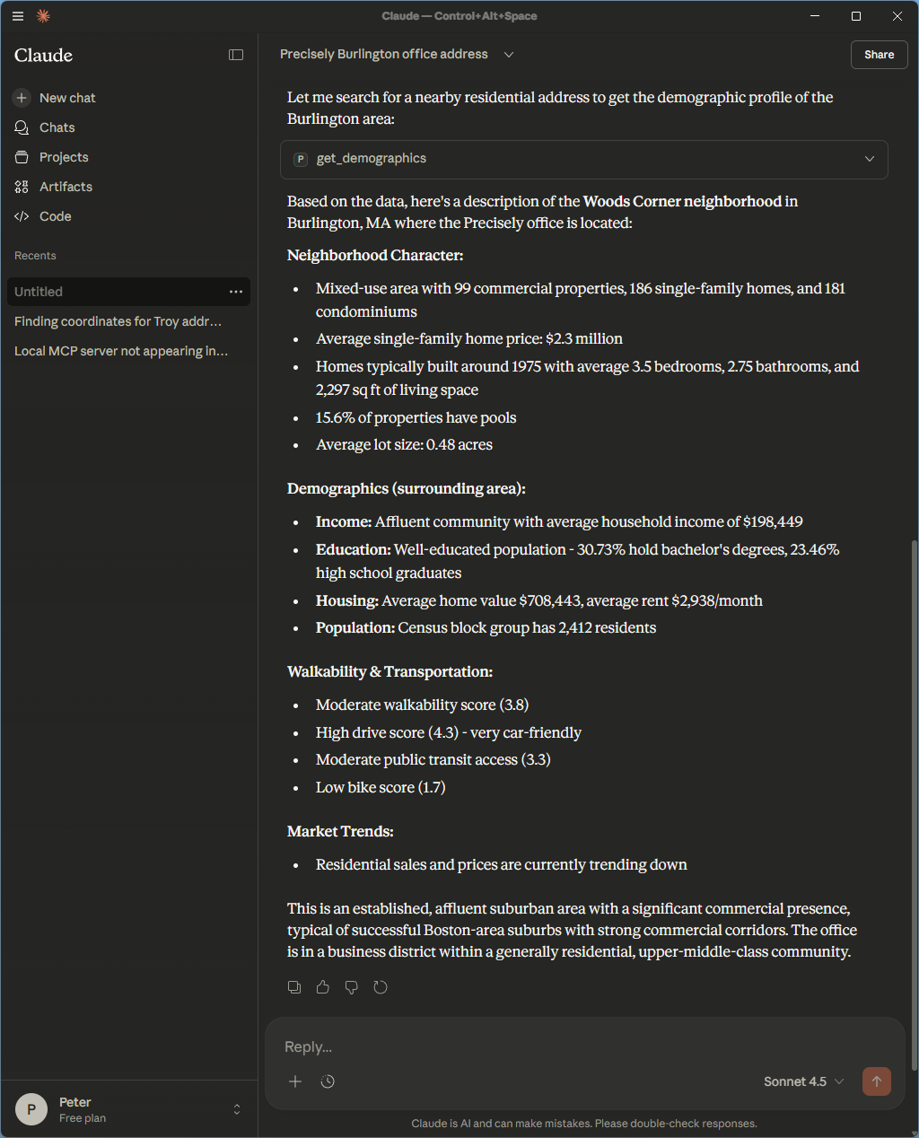
Task: Click the vertical scrollbar of the conversation
Action: coord(914,763)
